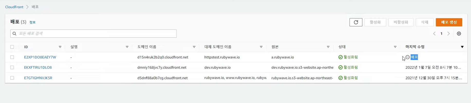Click domain dmniy168jvc7y.cloudfront.net
The image size is (471, 103).
point(162,67)
